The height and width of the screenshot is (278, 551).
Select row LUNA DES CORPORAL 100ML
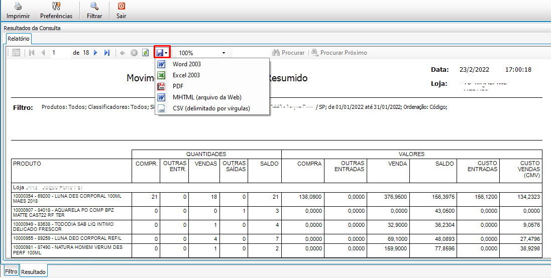click(x=277, y=199)
